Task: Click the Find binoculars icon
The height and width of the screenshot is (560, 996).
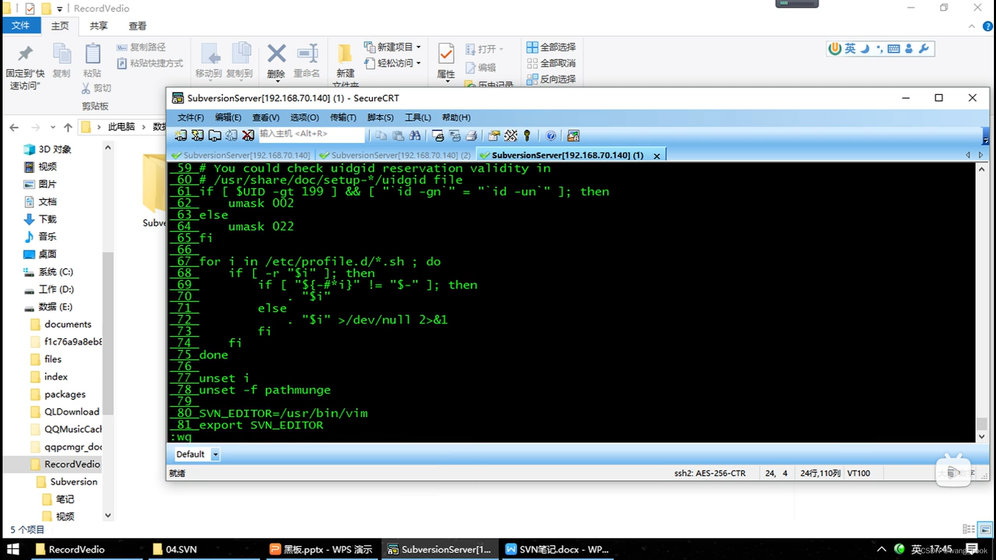Action: click(x=415, y=136)
